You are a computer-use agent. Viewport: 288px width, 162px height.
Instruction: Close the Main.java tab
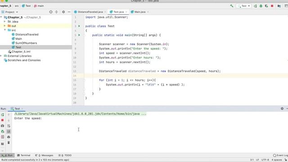pos(148,12)
